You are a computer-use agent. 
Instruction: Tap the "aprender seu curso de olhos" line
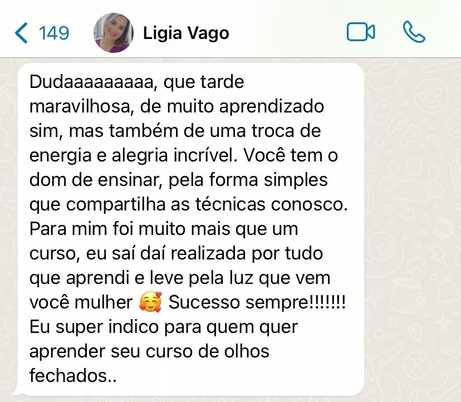(149, 351)
